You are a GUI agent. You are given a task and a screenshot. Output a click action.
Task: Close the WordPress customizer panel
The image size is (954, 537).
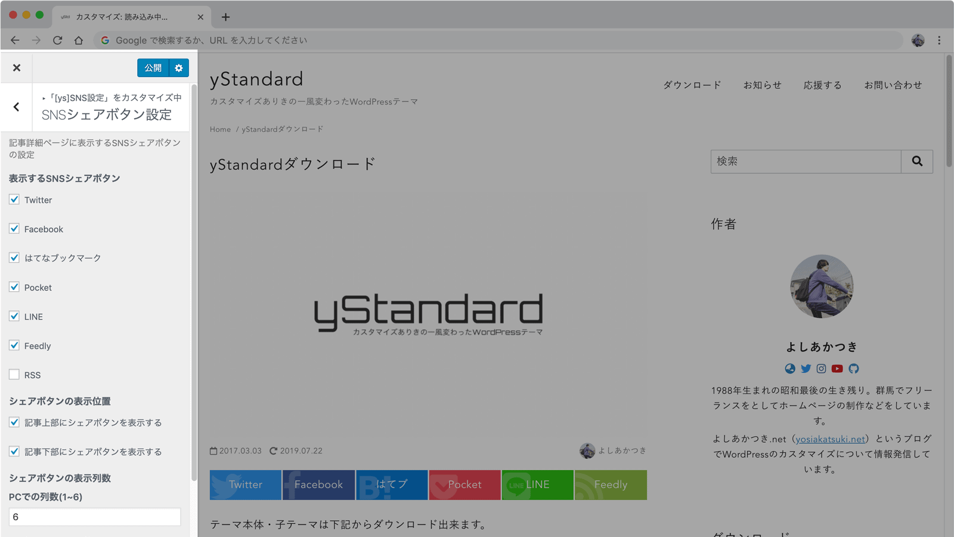click(17, 68)
